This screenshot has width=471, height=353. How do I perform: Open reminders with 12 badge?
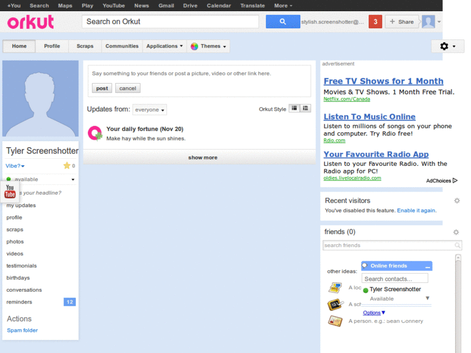pyautogui.click(x=40, y=302)
